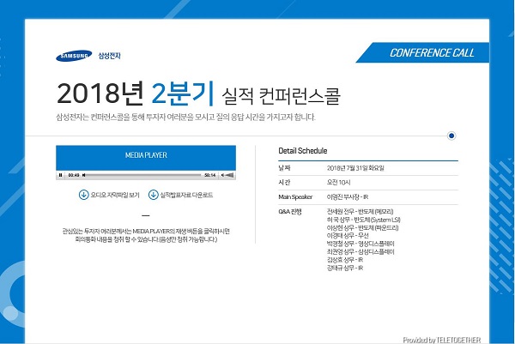Click the media player seek bar
The width and height of the screenshot is (515, 344).
tap(143, 175)
